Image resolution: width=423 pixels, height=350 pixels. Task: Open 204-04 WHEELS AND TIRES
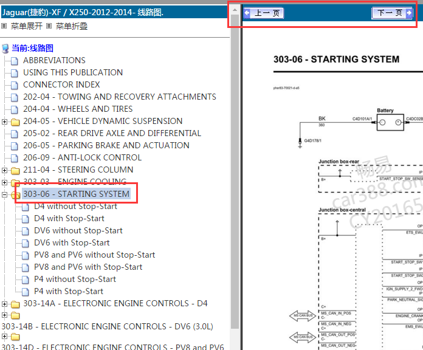coord(78,109)
